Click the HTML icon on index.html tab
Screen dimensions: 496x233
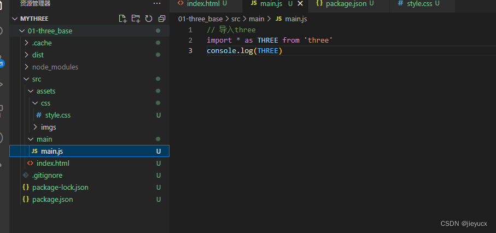[180, 3]
